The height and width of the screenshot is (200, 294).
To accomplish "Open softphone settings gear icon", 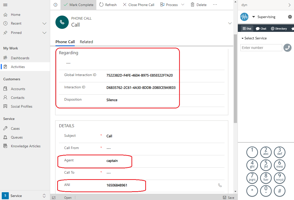I will [x=290, y=17].
